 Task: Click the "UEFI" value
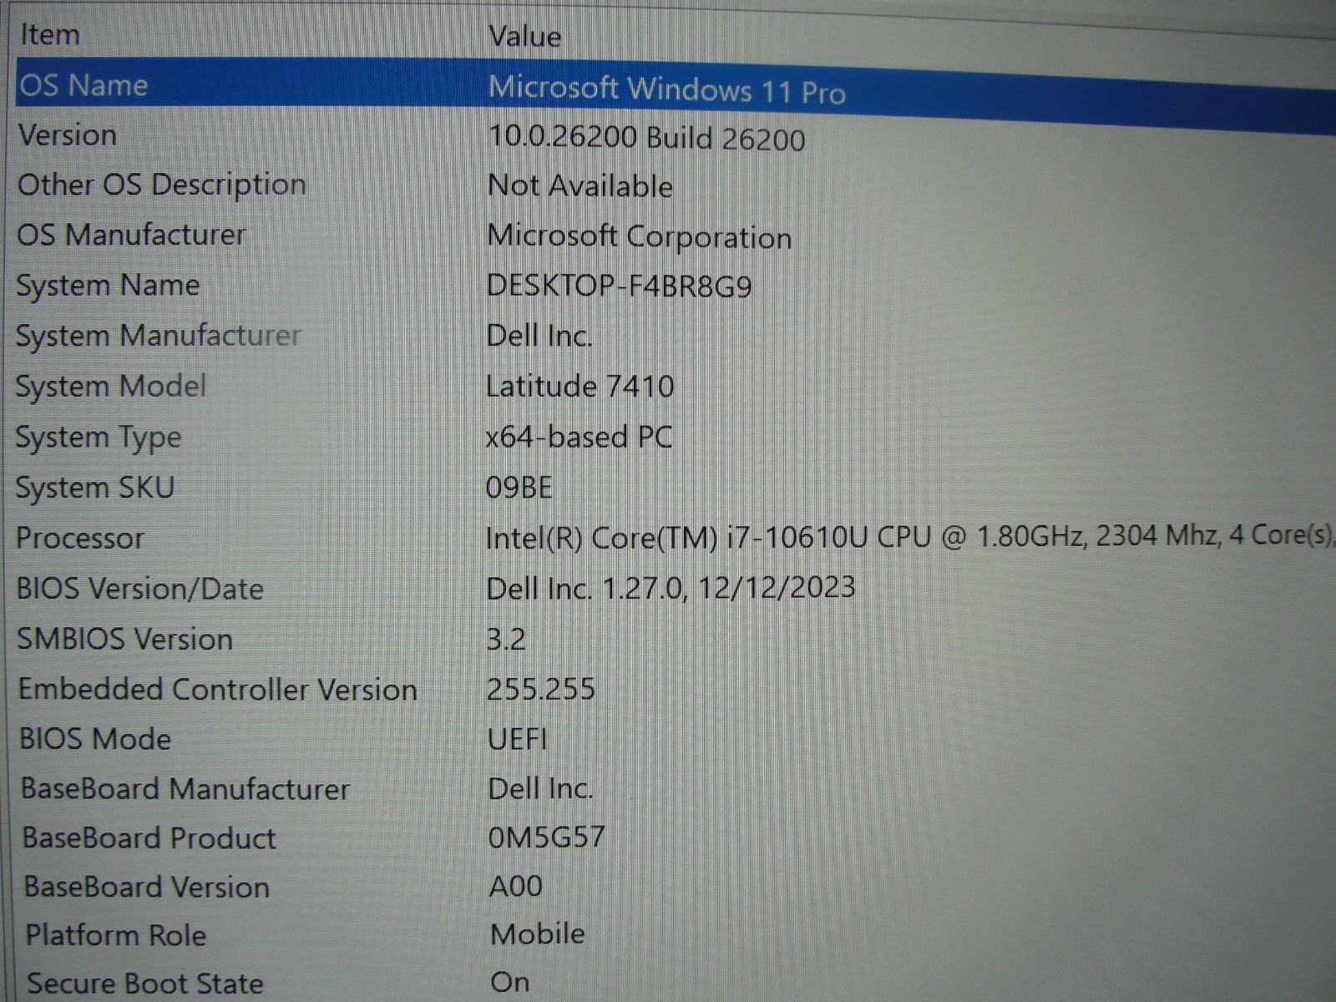click(517, 740)
